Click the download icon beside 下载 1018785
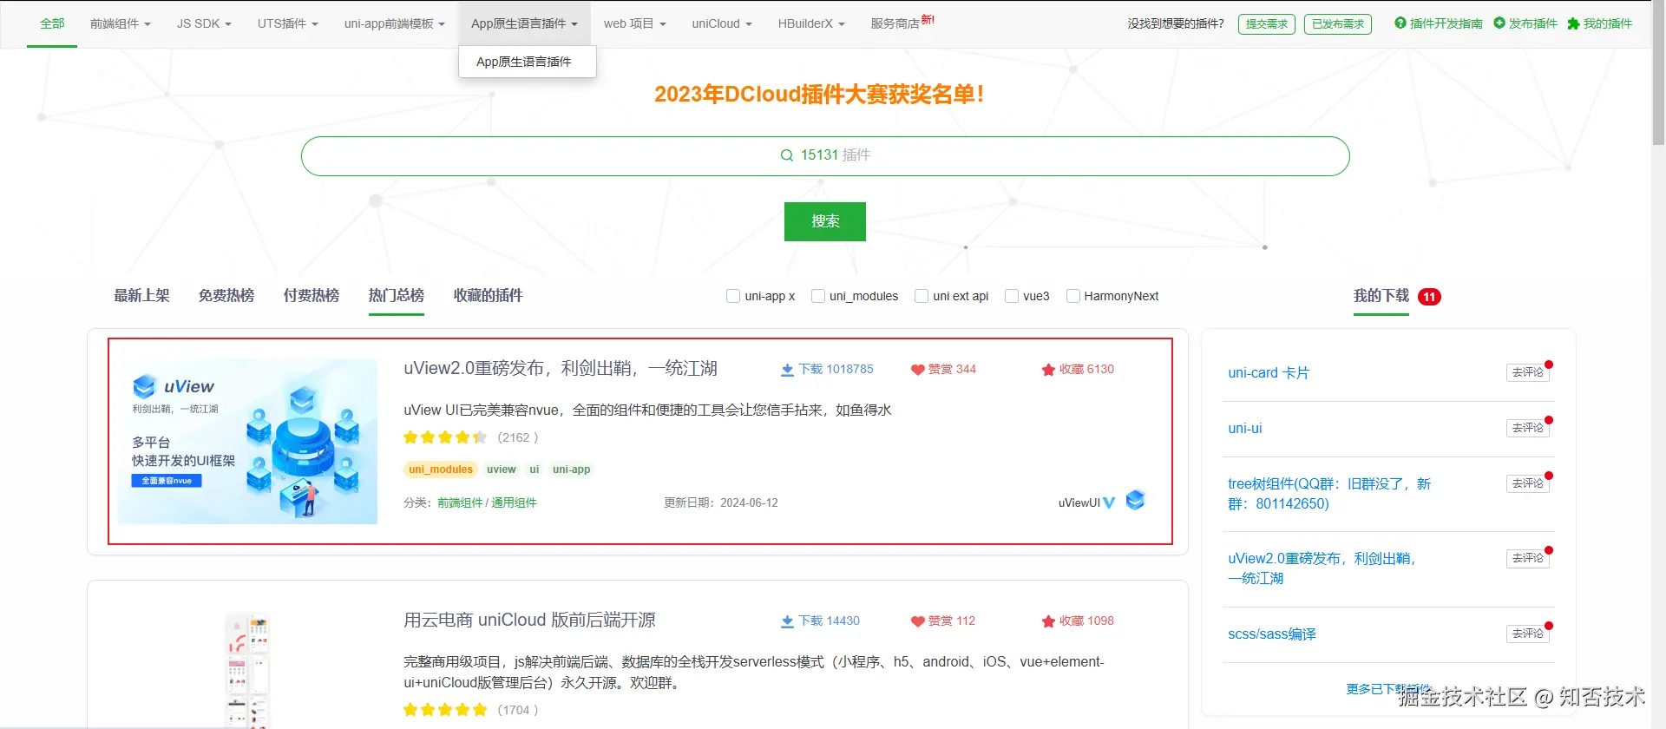This screenshot has height=729, width=1666. (787, 370)
